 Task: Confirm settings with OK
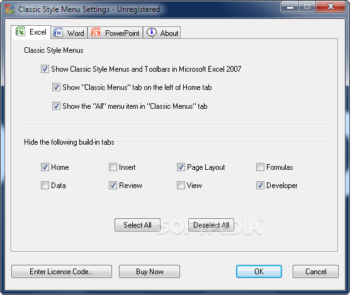[259, 271]
